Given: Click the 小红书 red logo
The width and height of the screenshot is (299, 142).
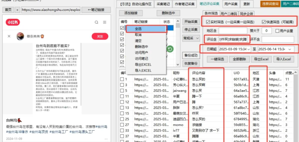Looking at the screenshot, I should (12, 22).
